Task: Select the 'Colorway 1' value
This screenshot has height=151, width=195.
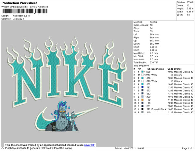Action: 18,19
